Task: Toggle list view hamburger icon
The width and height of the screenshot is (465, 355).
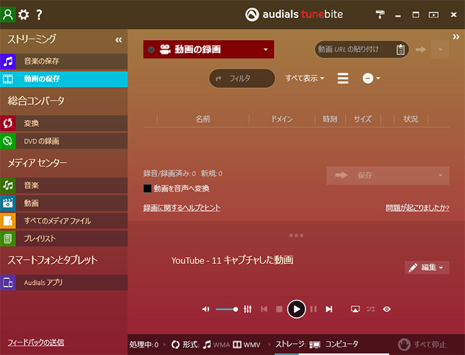Action: pyautogui.click(x=343, y=78)
